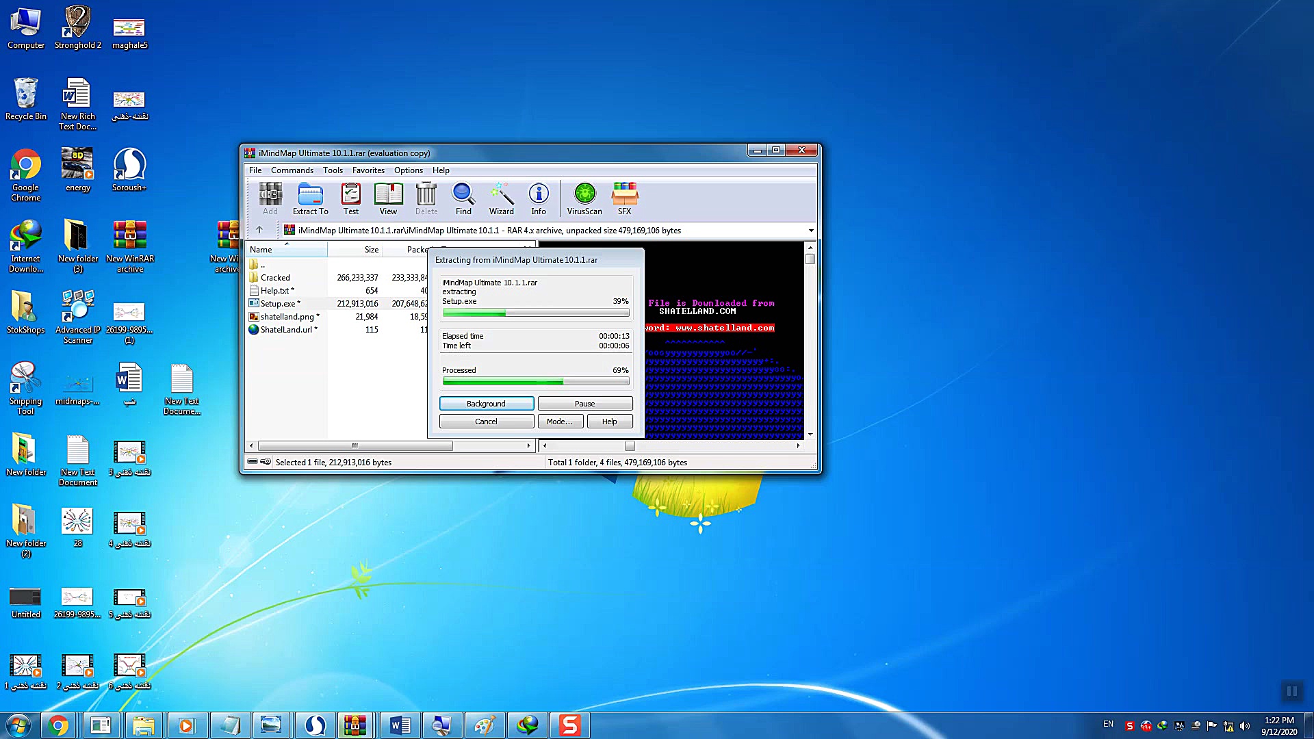Open the Commands menu
Viewport: 1314px width, 739px height.
[x=292, y=170]
